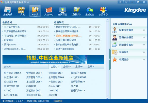
Task: Open the 人力资源 (858) category
Action: pos(78,77)
